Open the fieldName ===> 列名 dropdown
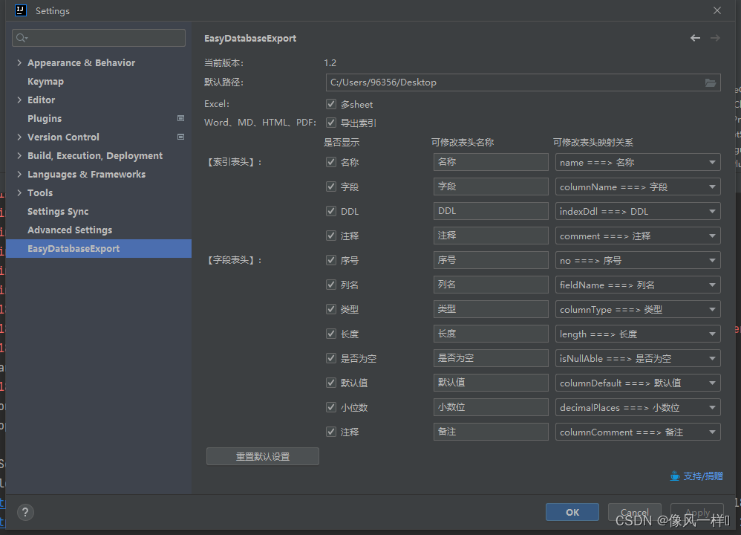The width and height of the screenshot is (741, 535). point(638,285)
